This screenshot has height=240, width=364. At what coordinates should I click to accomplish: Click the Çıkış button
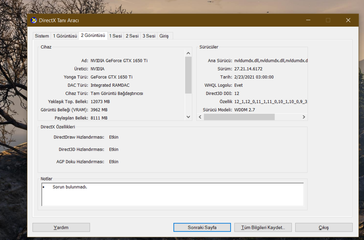click(x=324, y=227)
